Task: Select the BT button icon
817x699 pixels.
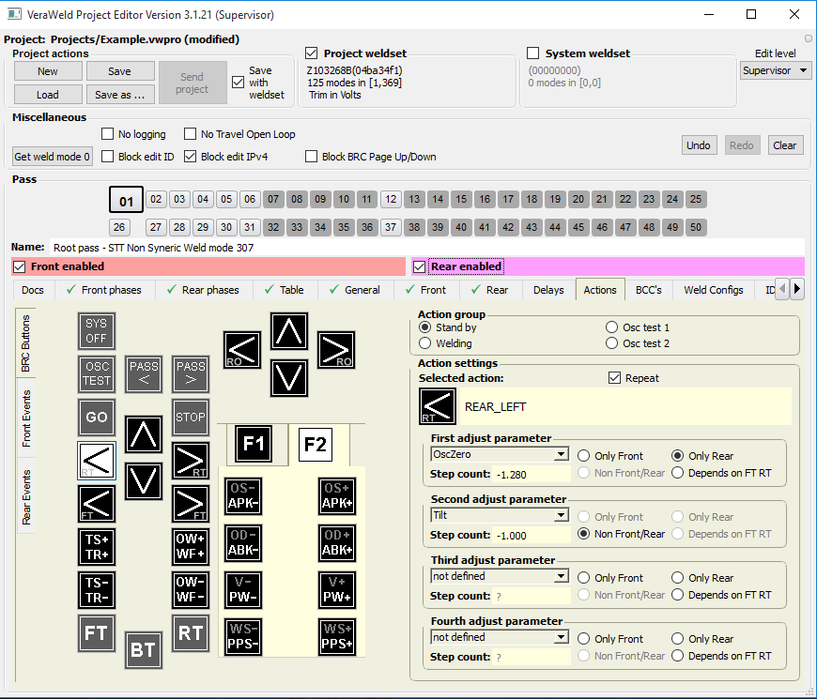Action: (x=144, y=650)
